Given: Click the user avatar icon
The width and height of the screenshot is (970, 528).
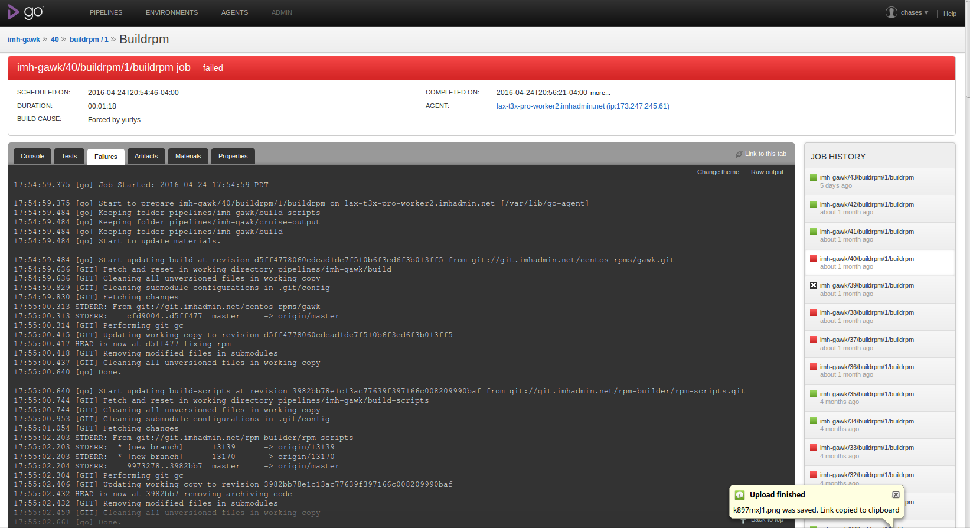Looking at the screenshot, I should (891, 12).
